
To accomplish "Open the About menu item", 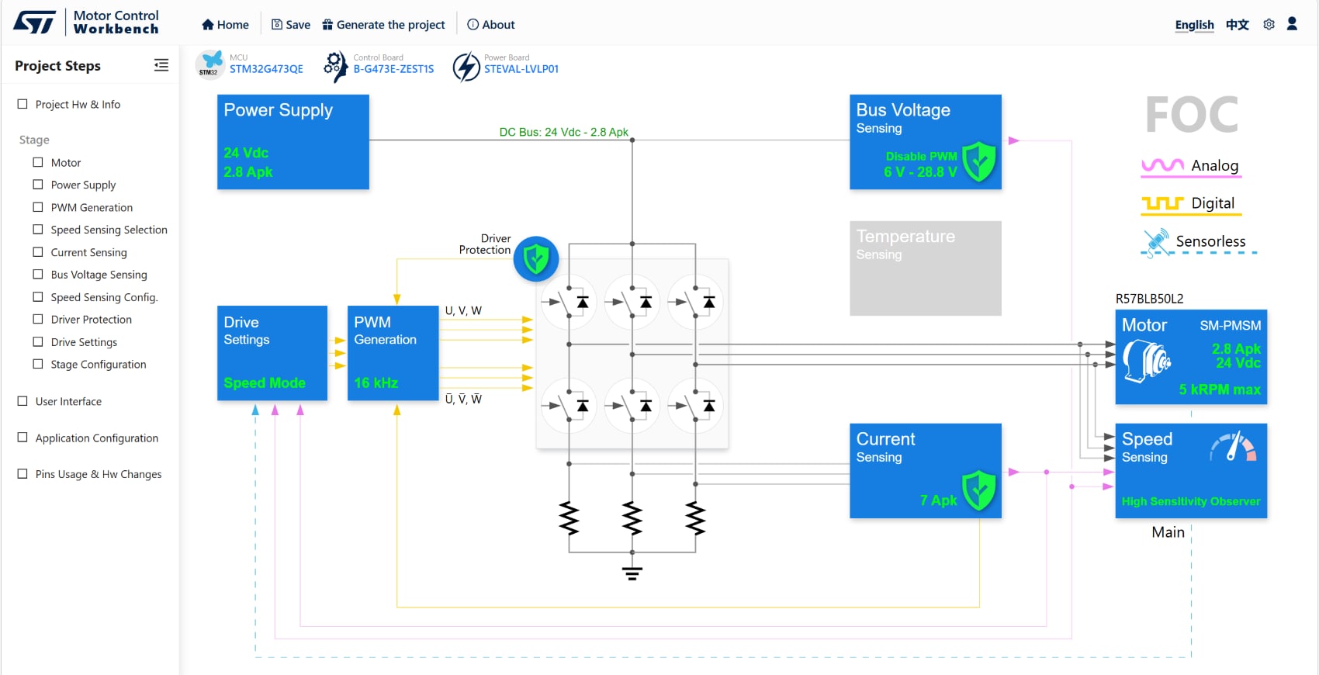I will (x=491, y=25).
